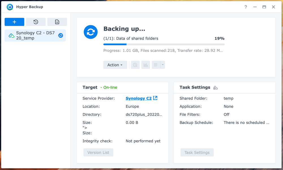This screenshot has height=170, width=283.
Task: Minimize the Hyper Backup window
Action: tap(255, 7)
